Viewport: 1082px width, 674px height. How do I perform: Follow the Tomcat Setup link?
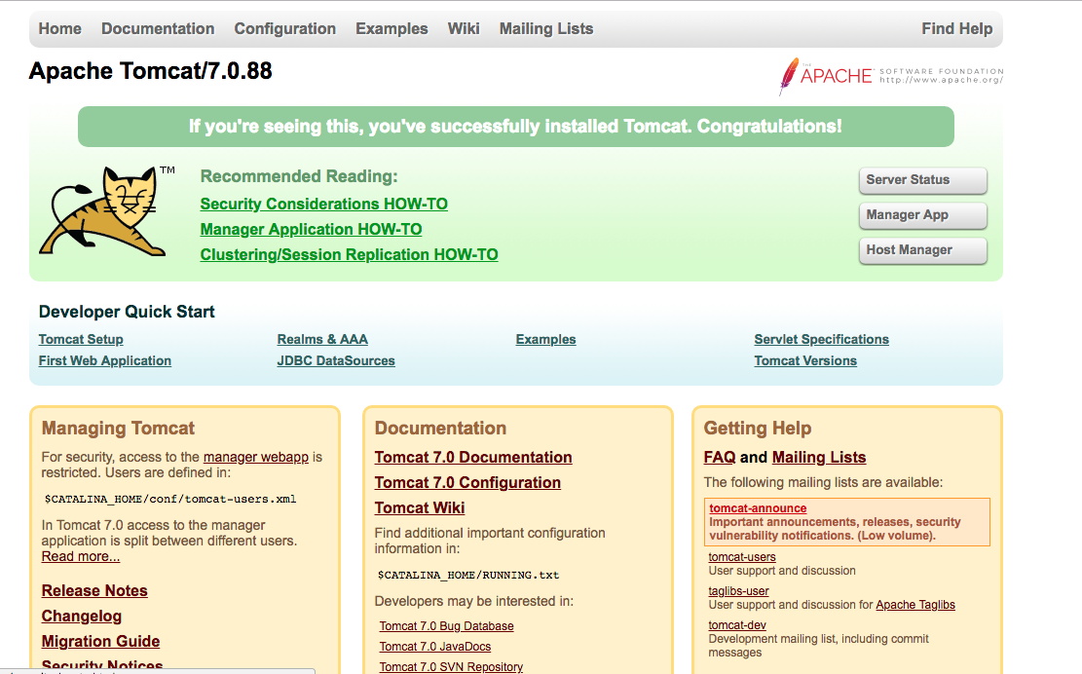click(81, 339)
